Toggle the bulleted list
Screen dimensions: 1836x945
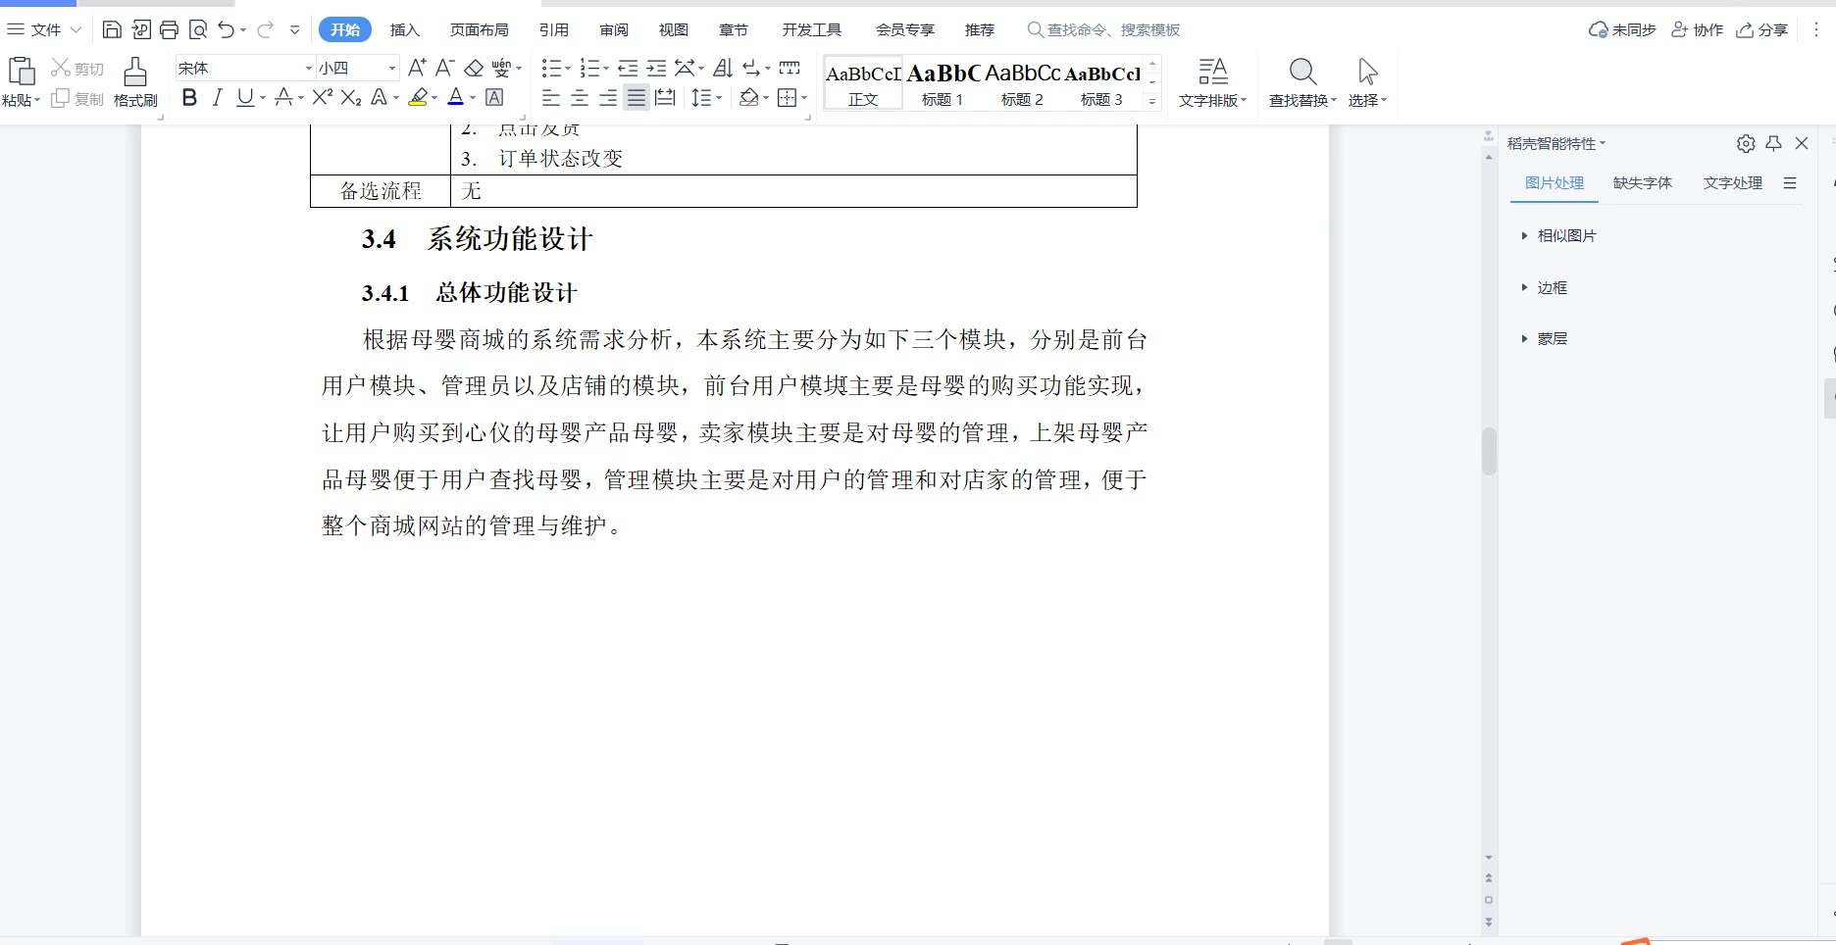click(551, 68)
